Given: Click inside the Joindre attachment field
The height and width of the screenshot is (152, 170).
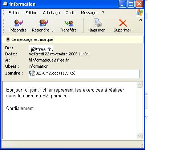Looking at the screenshot, I should (x=84, y=74).
